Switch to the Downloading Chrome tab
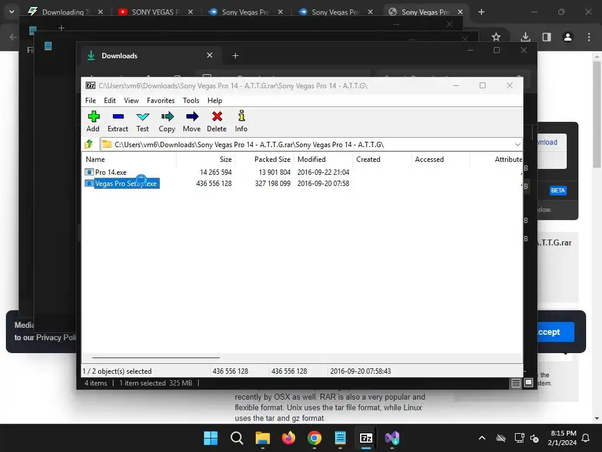Screen dimensions: 602x452 coord(66,12)
